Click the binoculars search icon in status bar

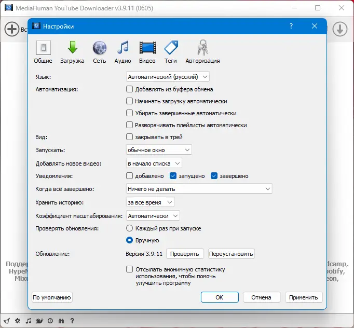point(61,321)
